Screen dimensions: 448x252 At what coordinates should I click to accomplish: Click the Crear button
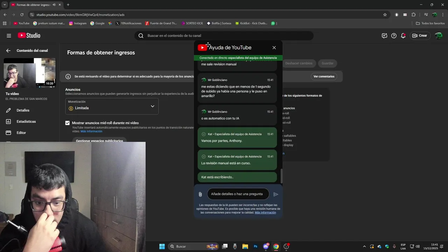(420, 36)
